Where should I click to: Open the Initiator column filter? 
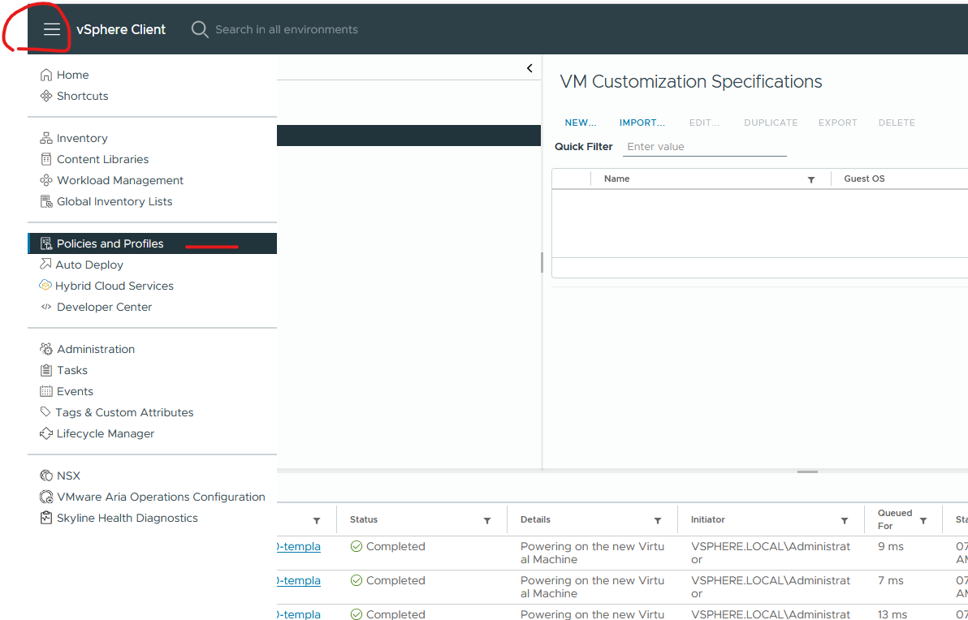pyautogui.click(x=845, y=521)
